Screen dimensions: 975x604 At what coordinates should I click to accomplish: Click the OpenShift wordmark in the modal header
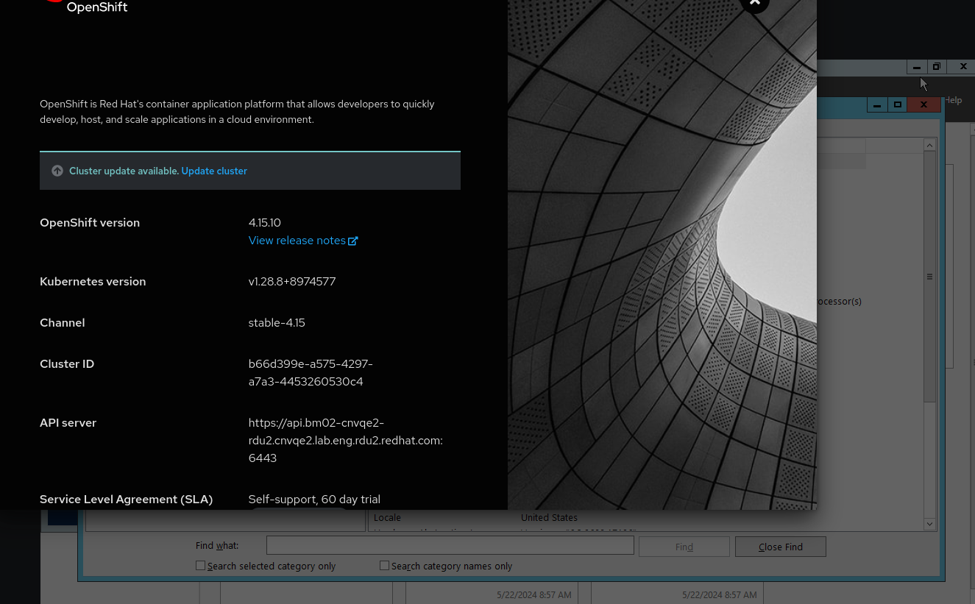point(97,7)
